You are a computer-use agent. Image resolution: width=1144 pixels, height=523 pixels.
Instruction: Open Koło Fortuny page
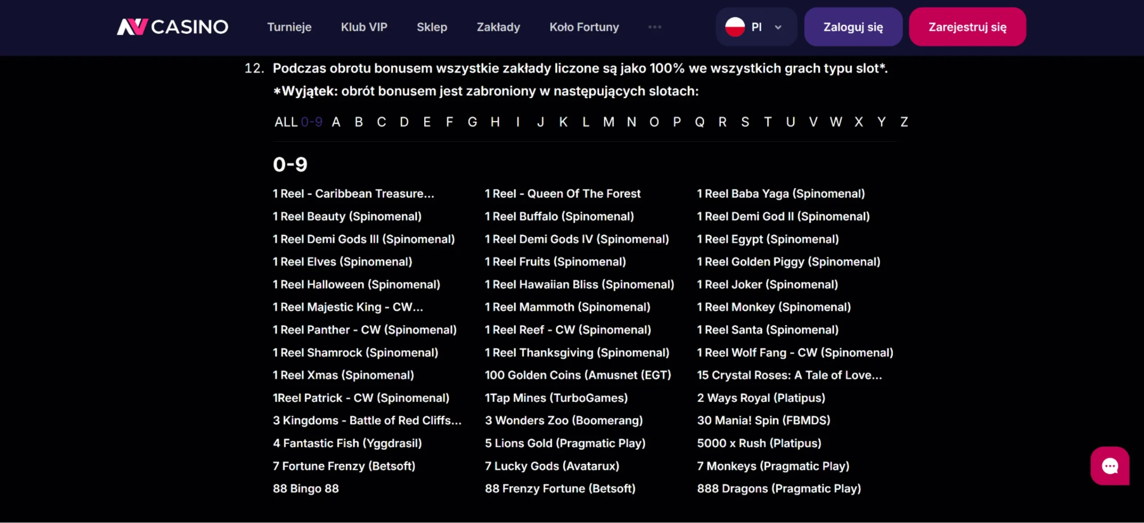click(584, 27)
